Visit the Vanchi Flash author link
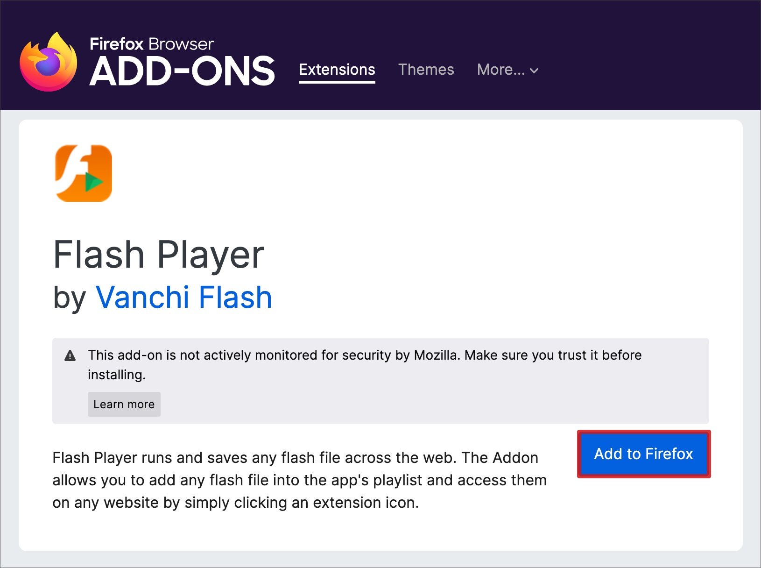 [183, 297]
